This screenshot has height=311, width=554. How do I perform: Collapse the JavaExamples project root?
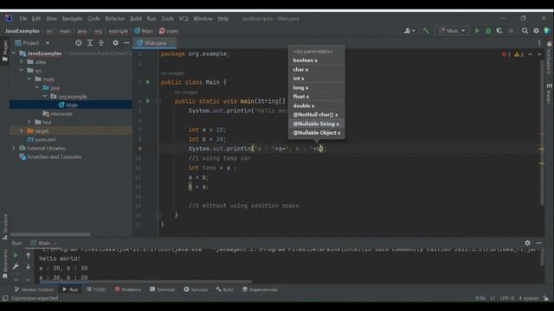click(x=14, y=53)
